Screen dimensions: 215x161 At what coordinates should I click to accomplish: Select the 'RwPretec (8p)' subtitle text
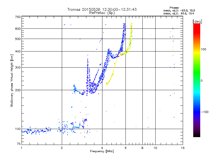click(x=102, y=13)
